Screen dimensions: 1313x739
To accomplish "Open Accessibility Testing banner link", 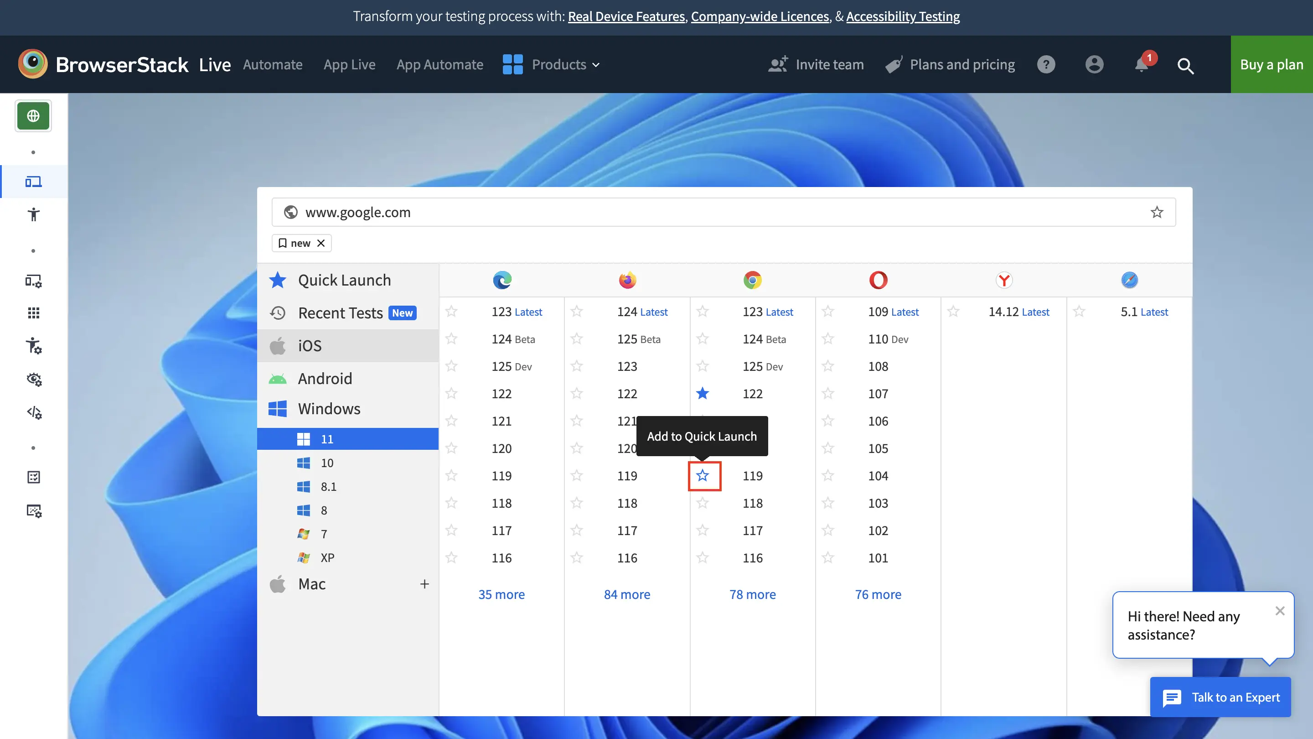I will [x=903, y=16].
